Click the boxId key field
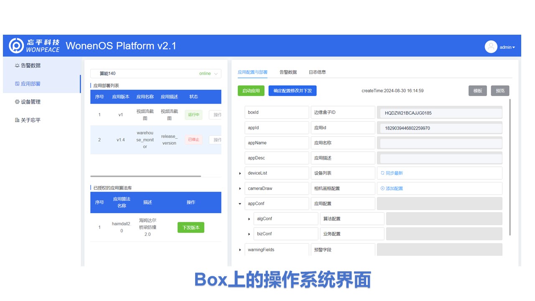 pos(277,112)
